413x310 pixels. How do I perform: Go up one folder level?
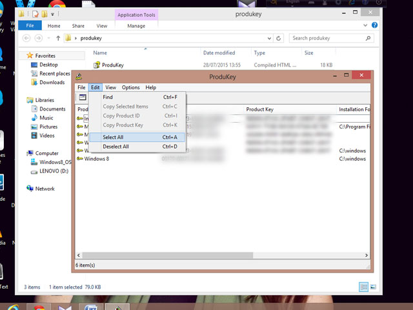58,38
